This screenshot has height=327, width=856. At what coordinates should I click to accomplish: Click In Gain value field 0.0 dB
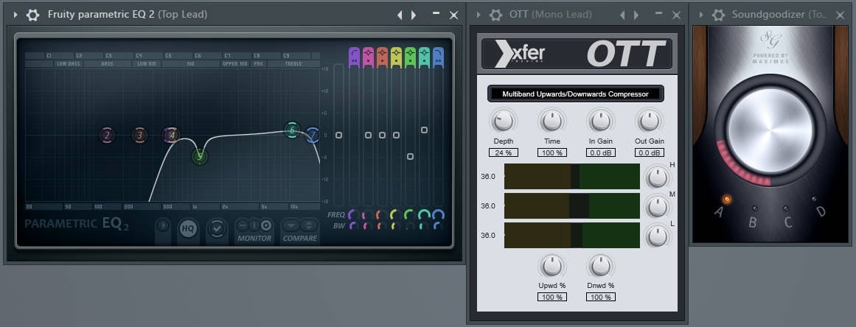click(x=600, y=152)
